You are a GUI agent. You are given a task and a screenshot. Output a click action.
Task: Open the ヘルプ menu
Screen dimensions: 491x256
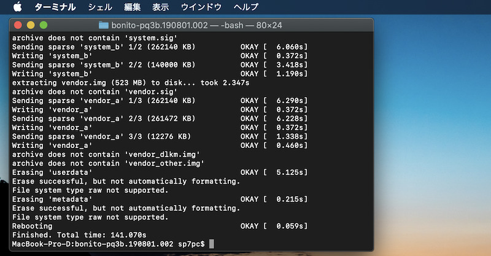[246, 7]
